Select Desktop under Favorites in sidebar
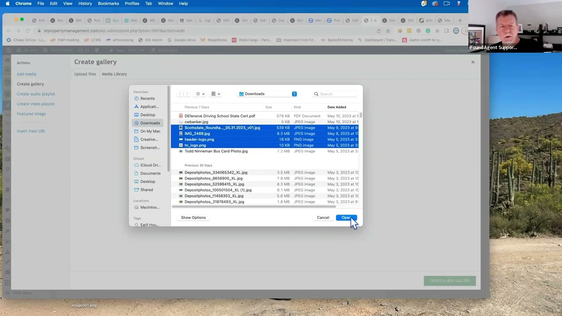The image size is (562, 316). click(147, 115)
